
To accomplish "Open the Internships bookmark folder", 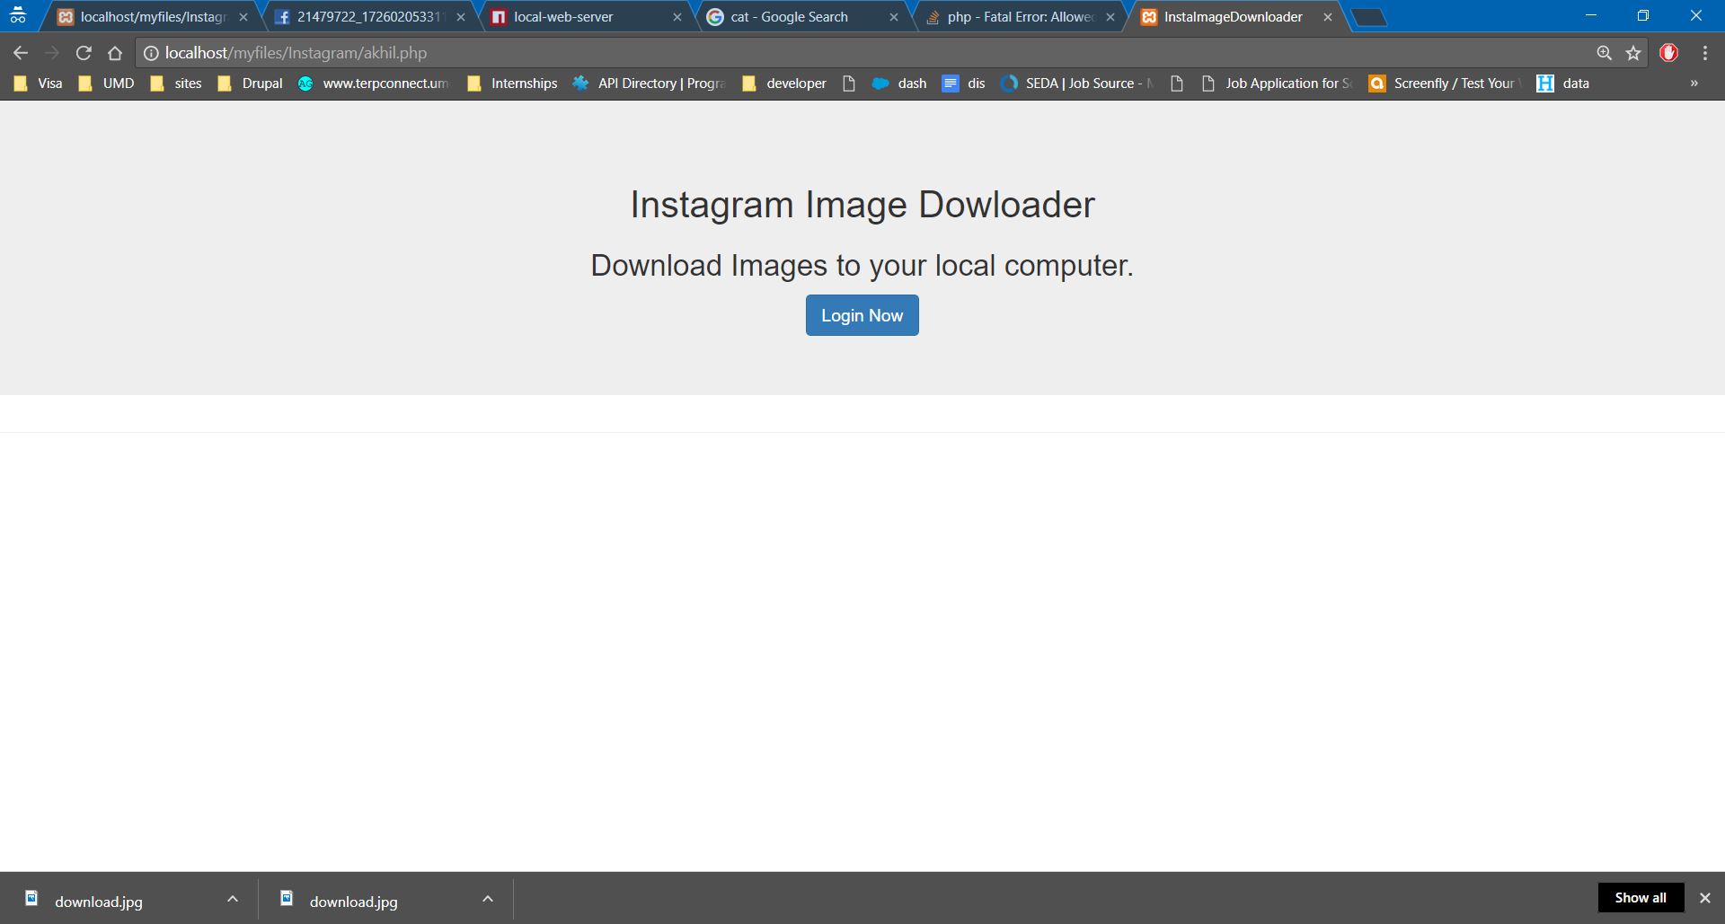I will pos(512,84).
